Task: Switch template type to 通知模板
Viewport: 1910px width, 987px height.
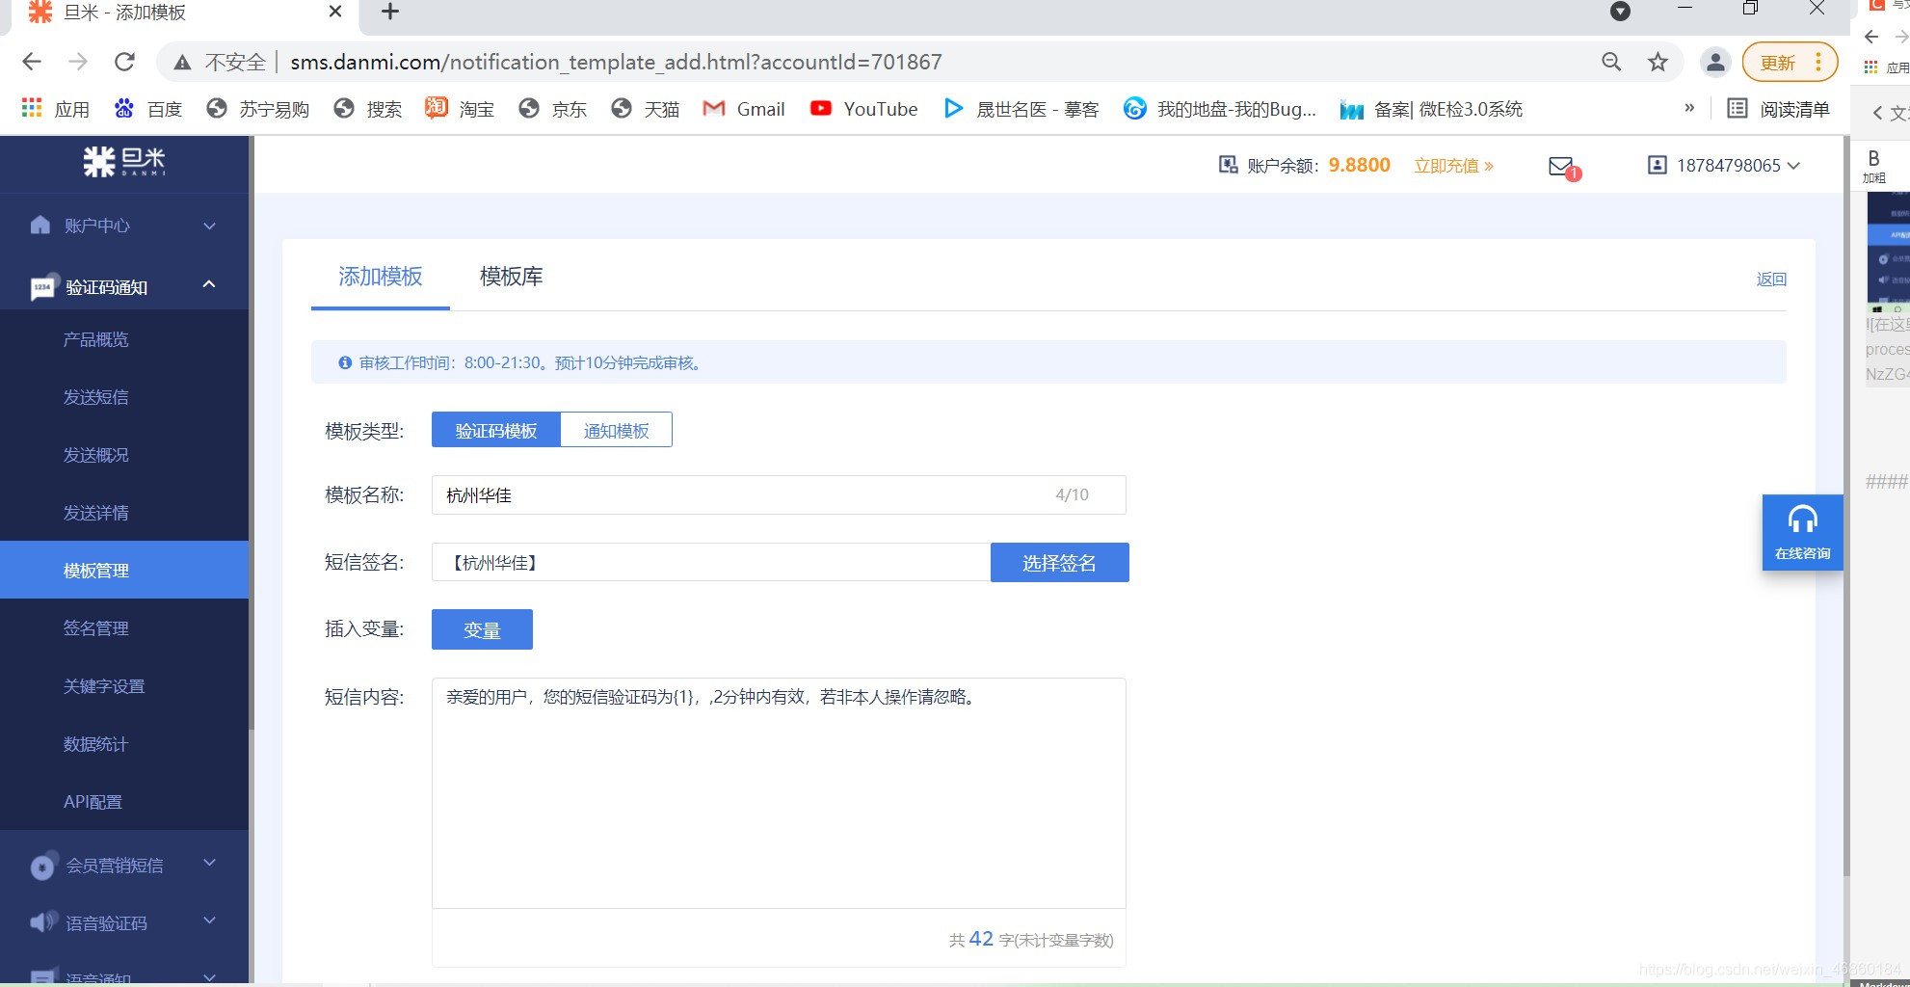Action: pos(616,430)
